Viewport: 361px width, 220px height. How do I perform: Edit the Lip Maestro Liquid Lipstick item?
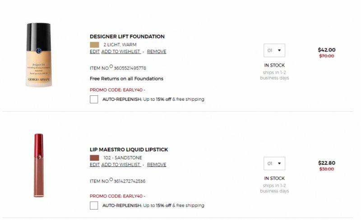coord(94,165)
